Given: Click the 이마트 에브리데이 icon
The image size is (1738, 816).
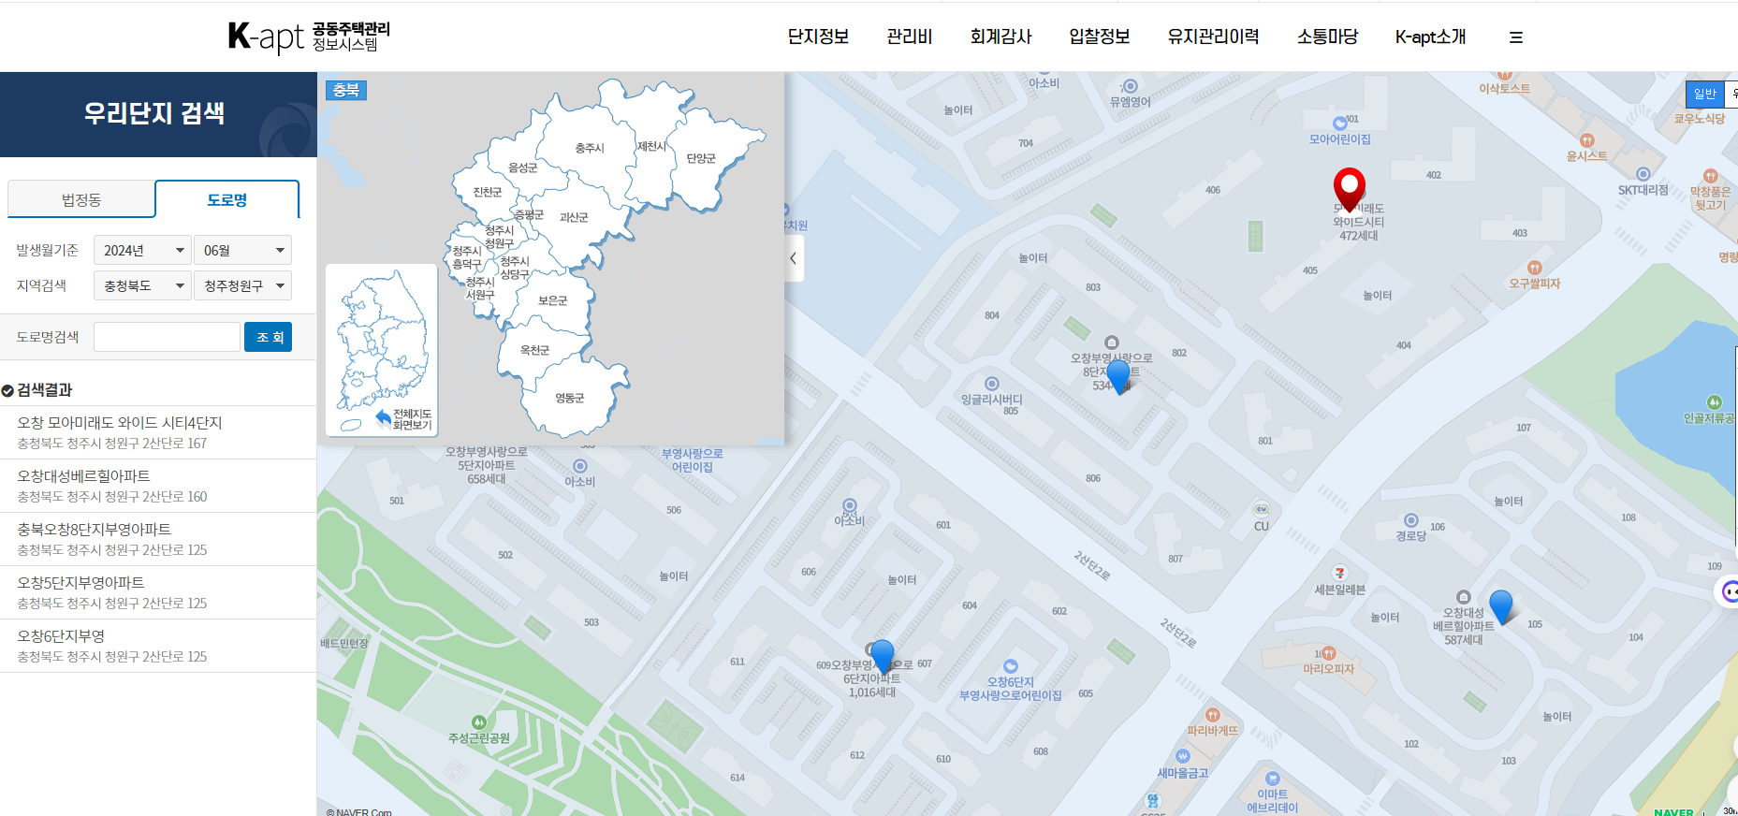Looking at the screenshot, I should 1273,779.
